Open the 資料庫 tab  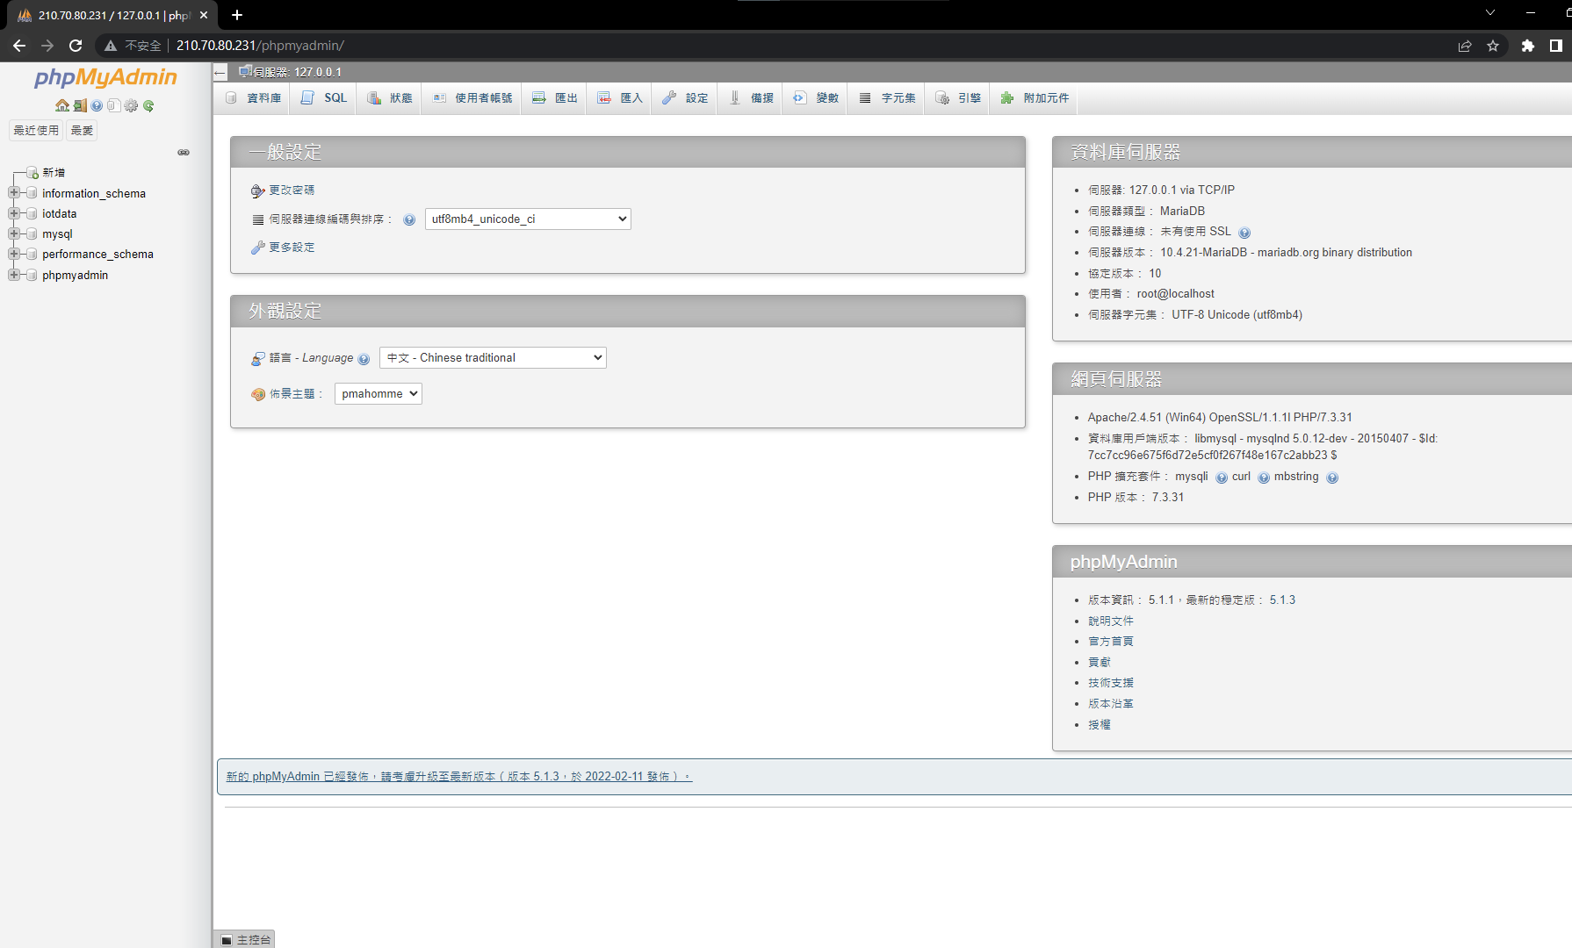(x=253, y=98)
